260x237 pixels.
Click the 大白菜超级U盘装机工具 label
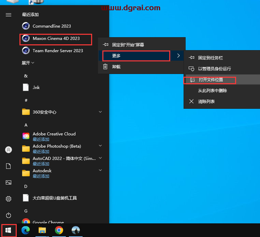[x=55, y=198]
